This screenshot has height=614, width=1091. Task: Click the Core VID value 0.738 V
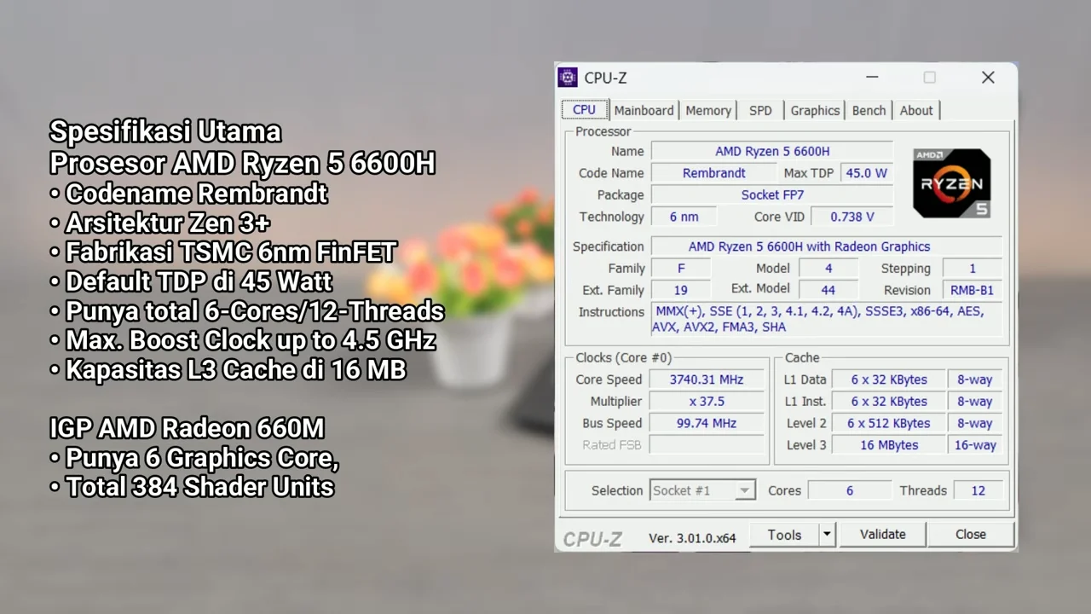(x=851, y=217)
